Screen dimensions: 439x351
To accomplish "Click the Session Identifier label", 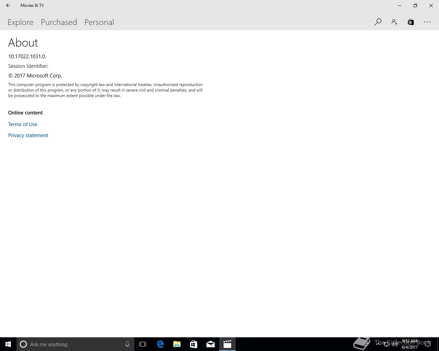I will pos(28,66).
